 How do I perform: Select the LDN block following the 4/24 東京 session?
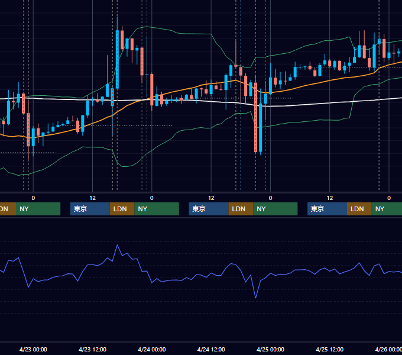pyautogui.click(x=241, y=209)
